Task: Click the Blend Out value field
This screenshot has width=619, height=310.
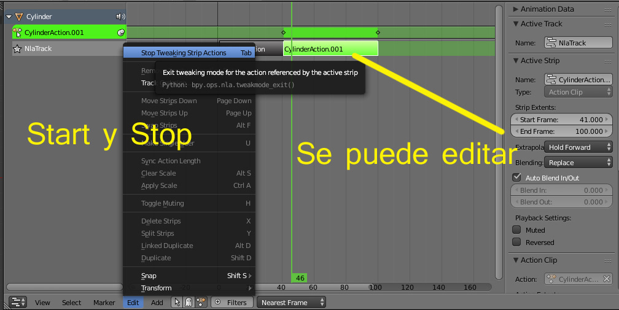Action: pos(561,202)
